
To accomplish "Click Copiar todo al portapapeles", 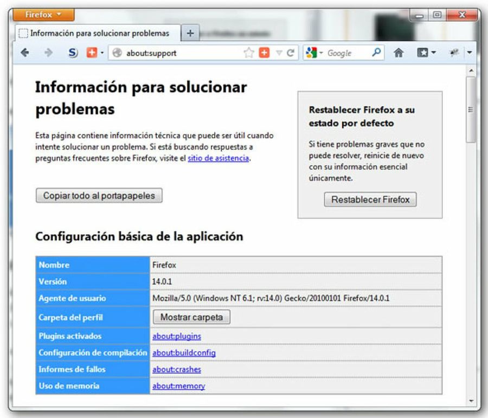I will click(x=98, y=196).
